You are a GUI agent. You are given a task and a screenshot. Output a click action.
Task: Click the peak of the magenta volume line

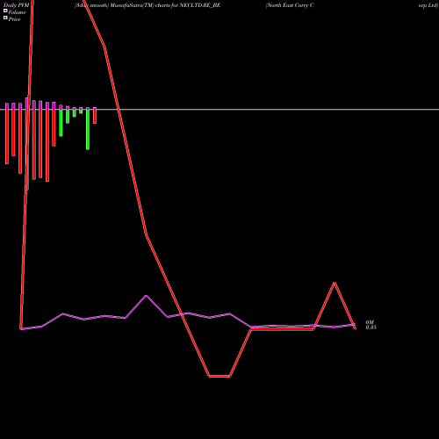click(x=147, y=296)
